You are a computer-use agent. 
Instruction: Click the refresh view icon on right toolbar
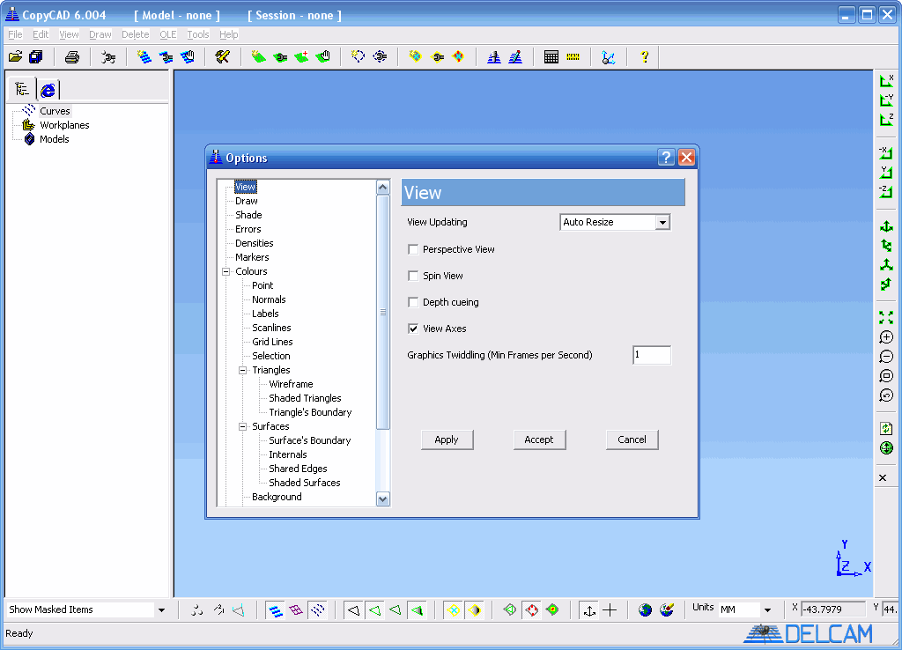886,429
